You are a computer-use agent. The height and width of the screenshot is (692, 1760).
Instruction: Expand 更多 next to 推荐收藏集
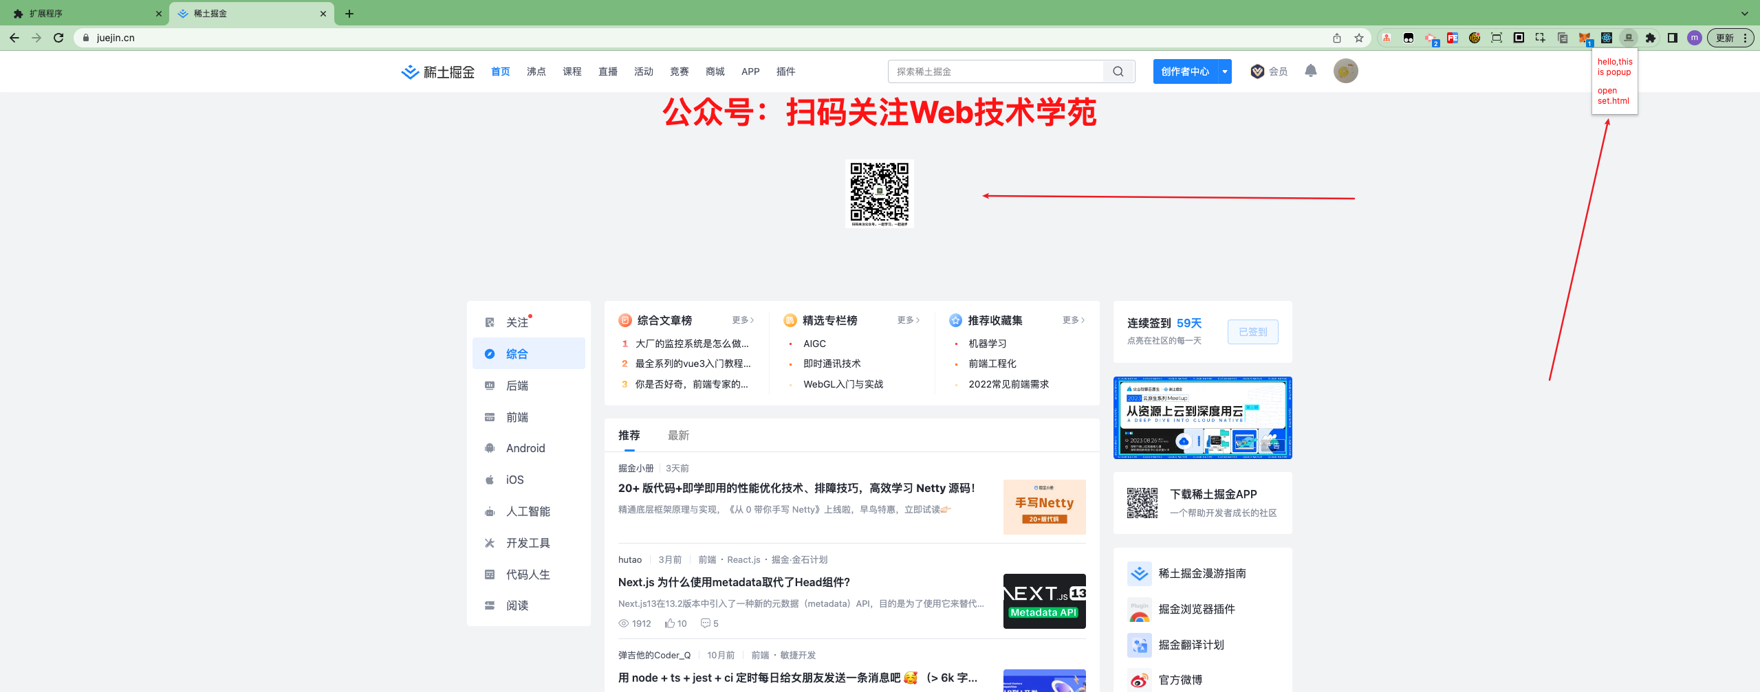(1072, 320)
